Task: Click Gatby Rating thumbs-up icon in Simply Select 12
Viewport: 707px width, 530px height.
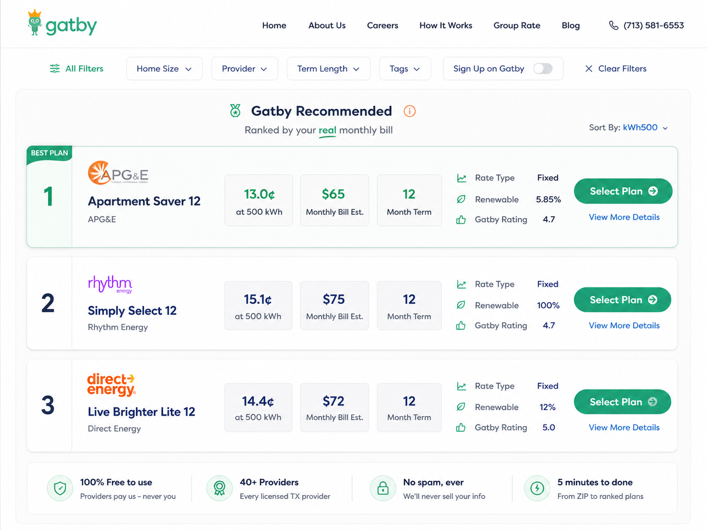Action: click(461, 326)
